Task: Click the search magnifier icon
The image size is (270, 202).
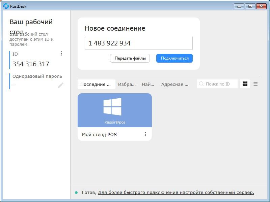Action: pyautogui.click(x=201, y=84)
